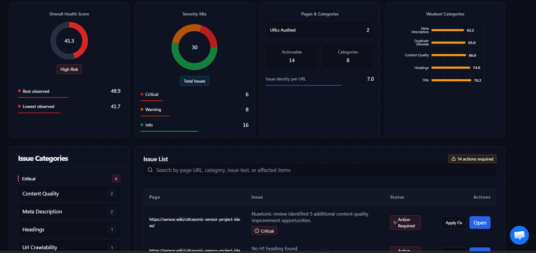Click the Info severity progress bar
This screenshot has height=253, width=536.
[x=194, y=131]
